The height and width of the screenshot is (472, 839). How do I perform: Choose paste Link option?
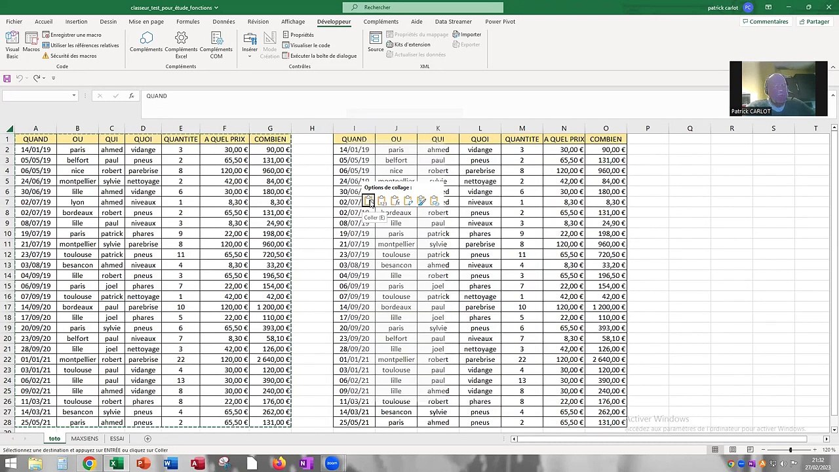pyautogui.click(x=435, y=201)
